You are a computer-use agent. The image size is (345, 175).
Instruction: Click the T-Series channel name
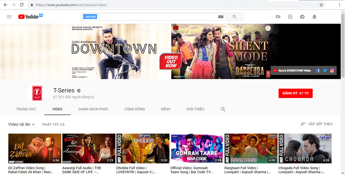coord(64,90)
